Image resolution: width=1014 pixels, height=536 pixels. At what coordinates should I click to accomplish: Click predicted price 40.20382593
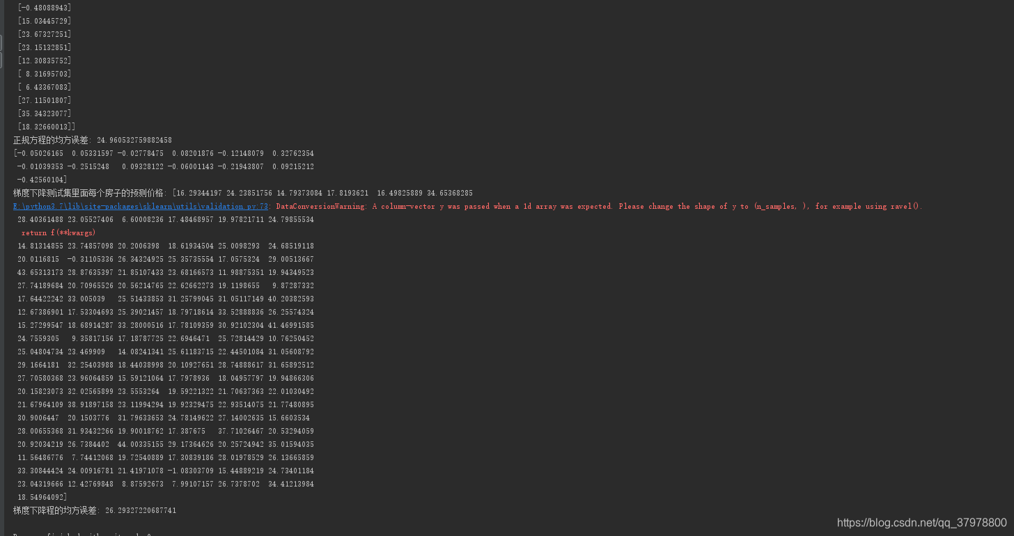coord(290,299)
